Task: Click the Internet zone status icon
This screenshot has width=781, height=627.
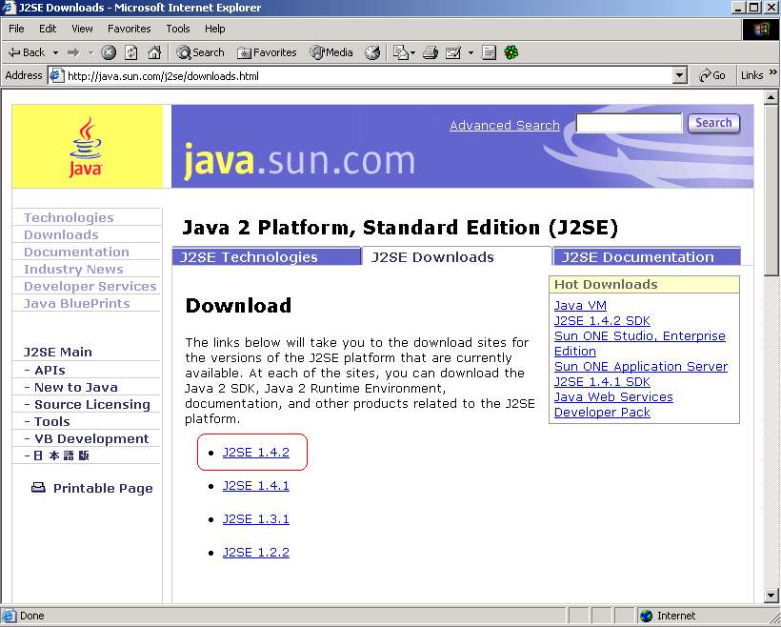Action: pos(646,616)
